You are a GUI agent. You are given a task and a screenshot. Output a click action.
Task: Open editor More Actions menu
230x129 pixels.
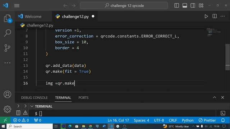pyautogui.click(x=223, y=16)
